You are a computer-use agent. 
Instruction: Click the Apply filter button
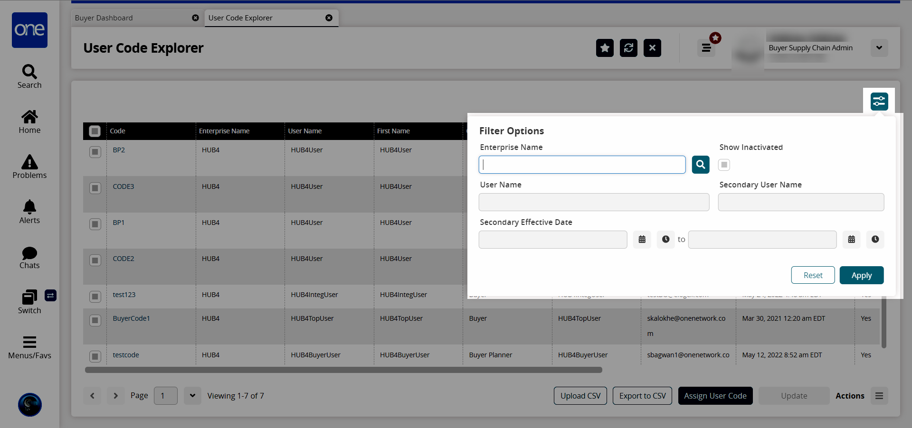pos(861,275)
